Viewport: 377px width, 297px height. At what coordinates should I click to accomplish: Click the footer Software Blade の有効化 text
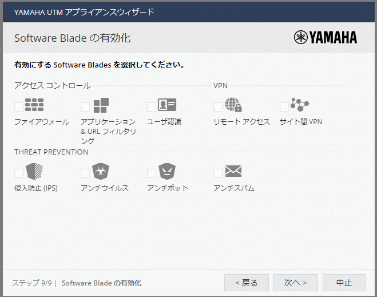[101, 283]
